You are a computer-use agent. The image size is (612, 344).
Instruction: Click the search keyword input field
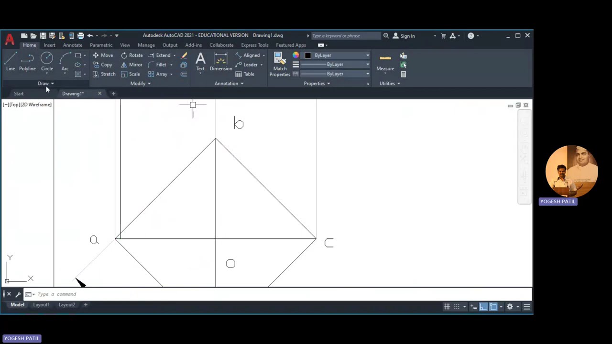pyautogui.click(x=345, y=36)
